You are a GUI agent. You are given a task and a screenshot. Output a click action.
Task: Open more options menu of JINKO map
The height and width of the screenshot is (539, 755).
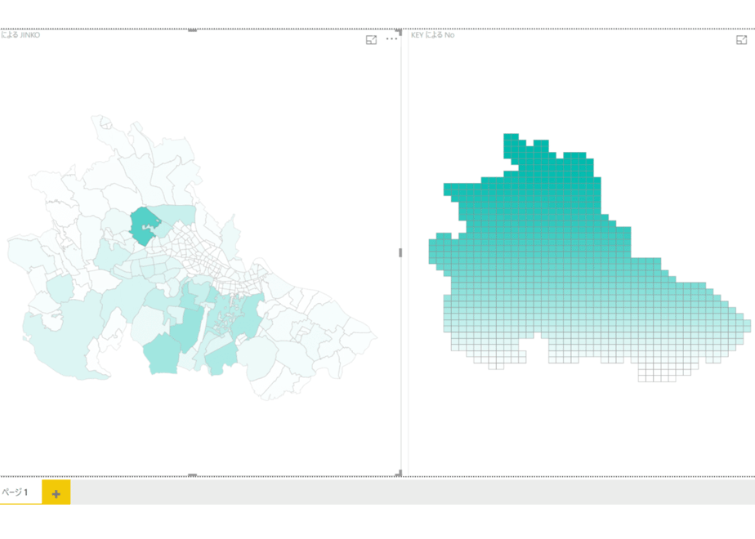tap(392, 39)
